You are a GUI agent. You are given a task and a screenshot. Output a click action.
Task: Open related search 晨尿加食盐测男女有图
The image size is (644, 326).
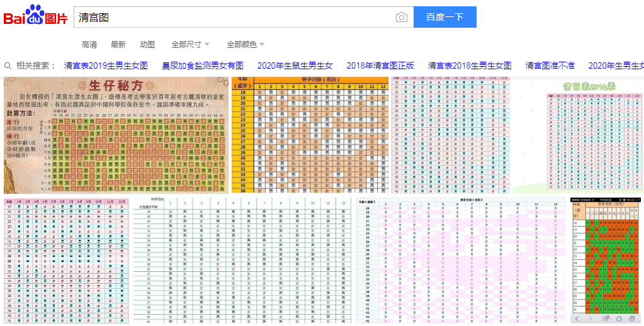click(x=203, y=65)
